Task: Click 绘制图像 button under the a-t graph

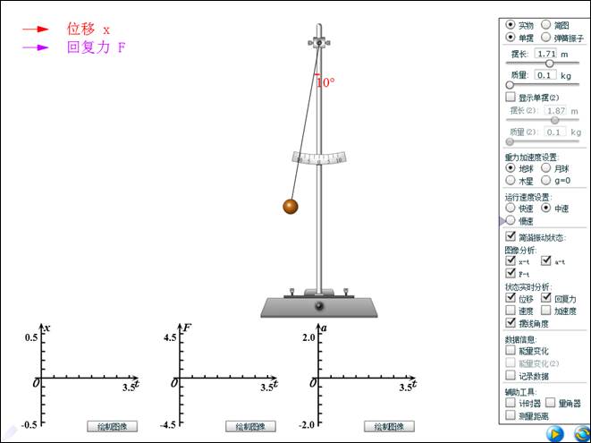Action: (x=393, y=427)
